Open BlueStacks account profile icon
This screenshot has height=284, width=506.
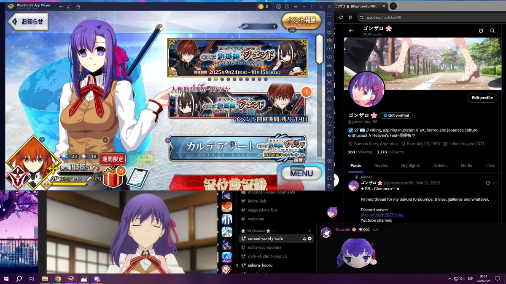coord(279,6)
